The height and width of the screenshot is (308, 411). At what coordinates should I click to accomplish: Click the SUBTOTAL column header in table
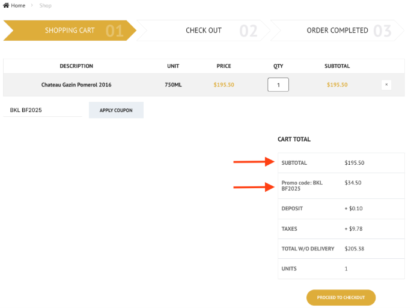[337, 66]
